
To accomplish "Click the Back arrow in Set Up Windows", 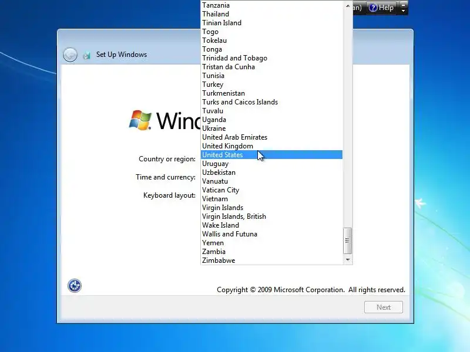I will tap(70, 55).
